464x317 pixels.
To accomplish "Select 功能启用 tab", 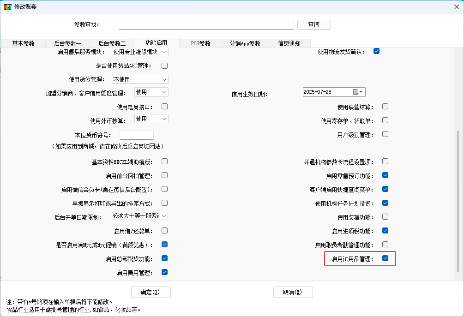I will (x=156, y=42).
